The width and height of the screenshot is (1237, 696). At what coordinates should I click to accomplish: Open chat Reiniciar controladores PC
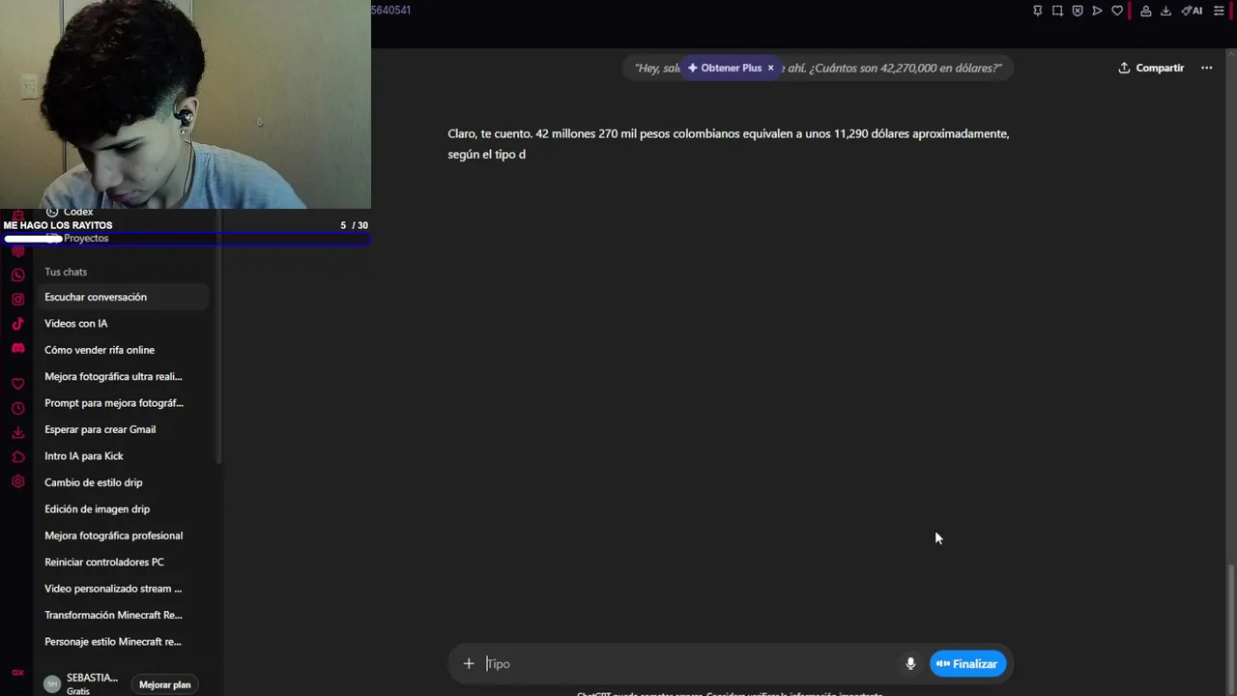[x=124, y=562]
